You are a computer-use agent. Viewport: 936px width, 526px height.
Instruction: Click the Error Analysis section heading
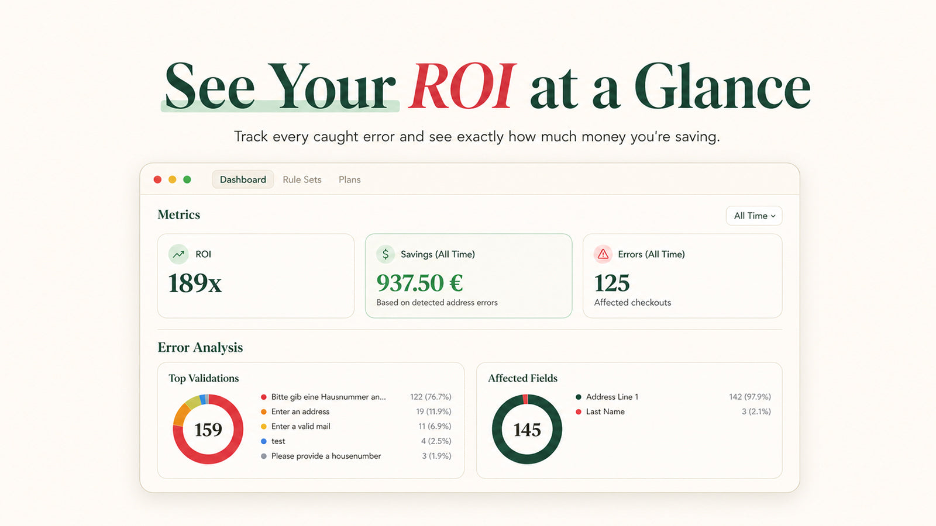tap(200, 347)
